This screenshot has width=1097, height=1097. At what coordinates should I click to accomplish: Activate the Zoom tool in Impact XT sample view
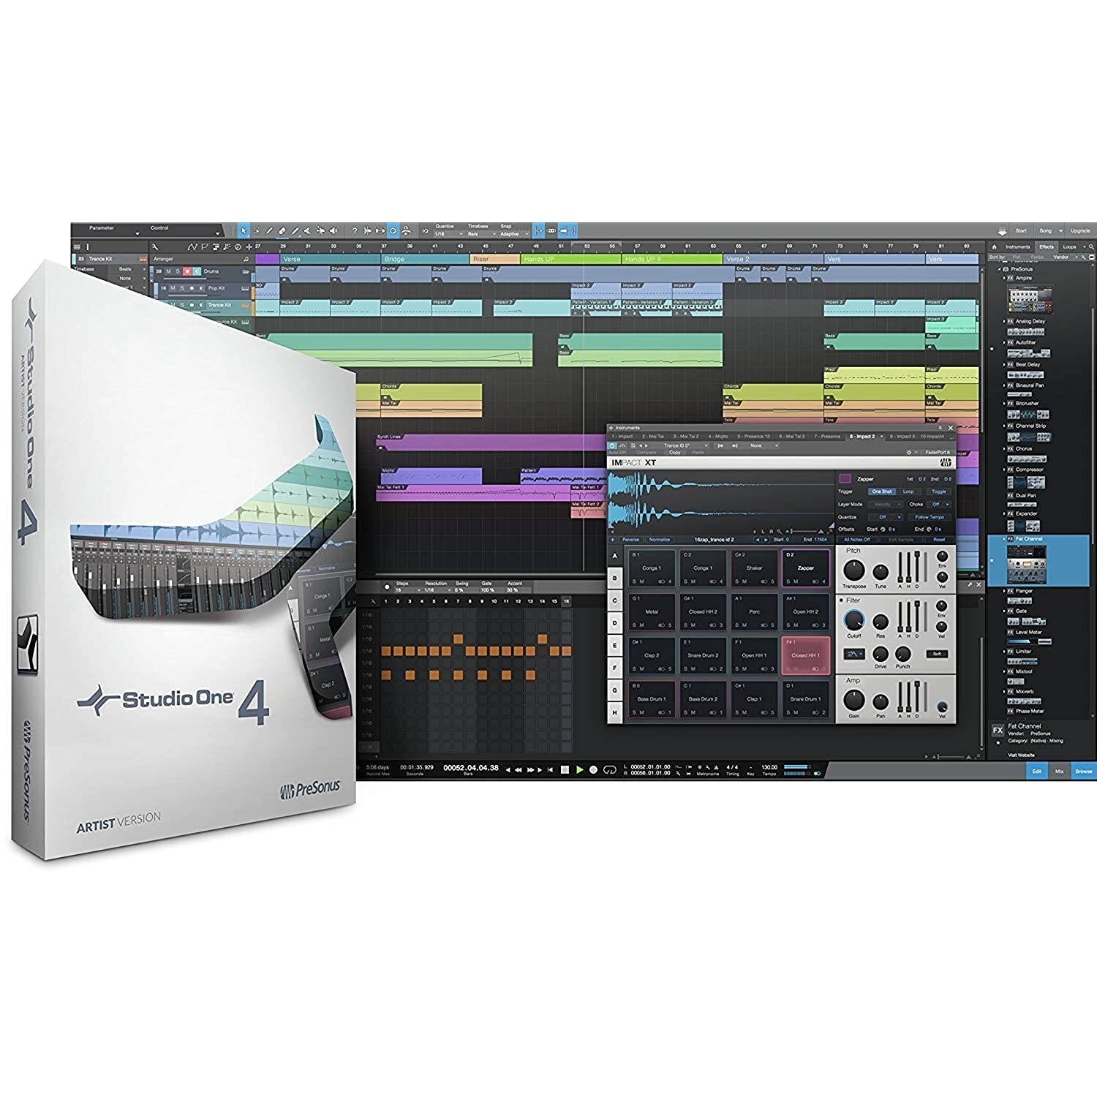coord(780,530)
